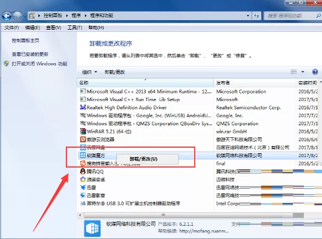Click the Back navigation arrow
Screen dimensions: 322x239
(7, 16)
